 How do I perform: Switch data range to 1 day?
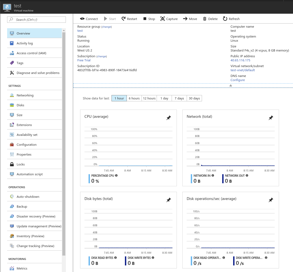[164, 98]
